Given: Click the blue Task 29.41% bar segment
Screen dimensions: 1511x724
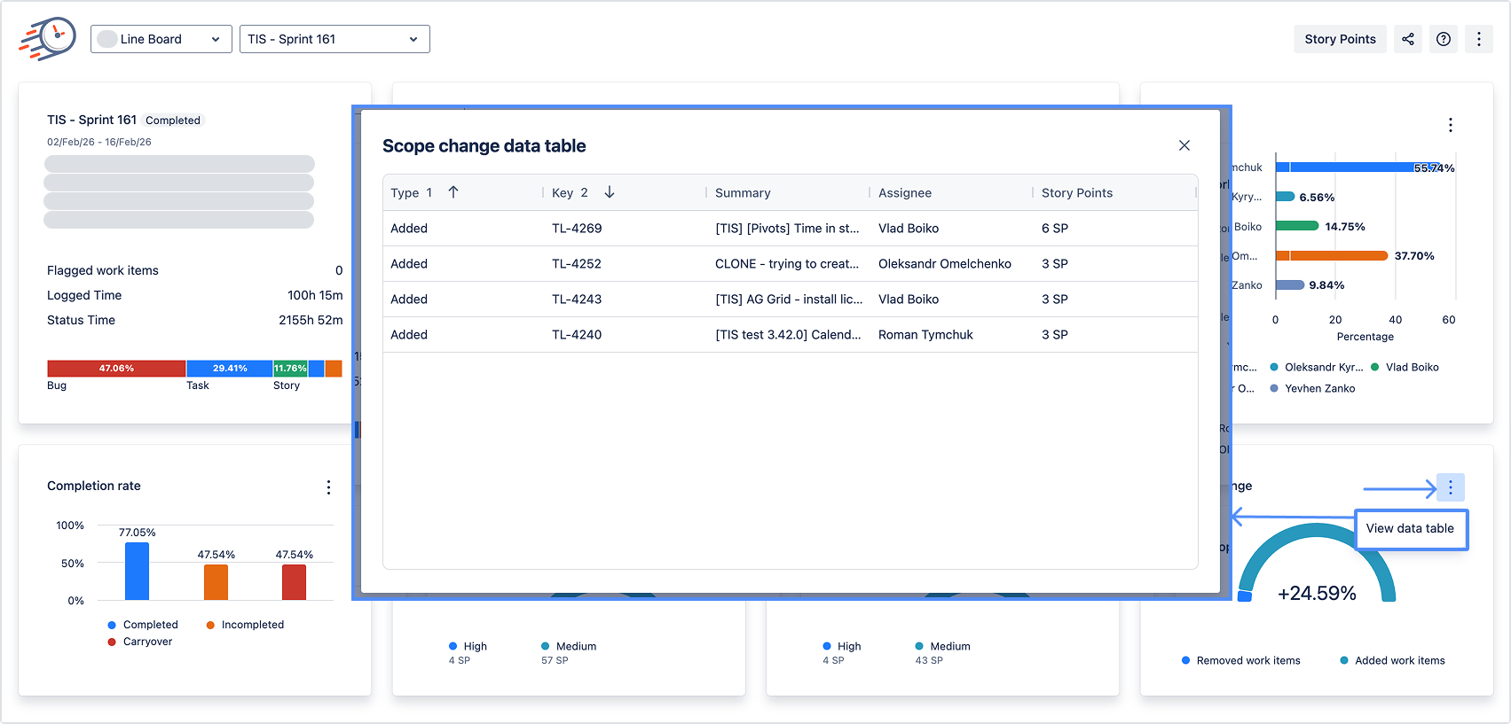Looking at the screenshot, I should click(230, 369).
